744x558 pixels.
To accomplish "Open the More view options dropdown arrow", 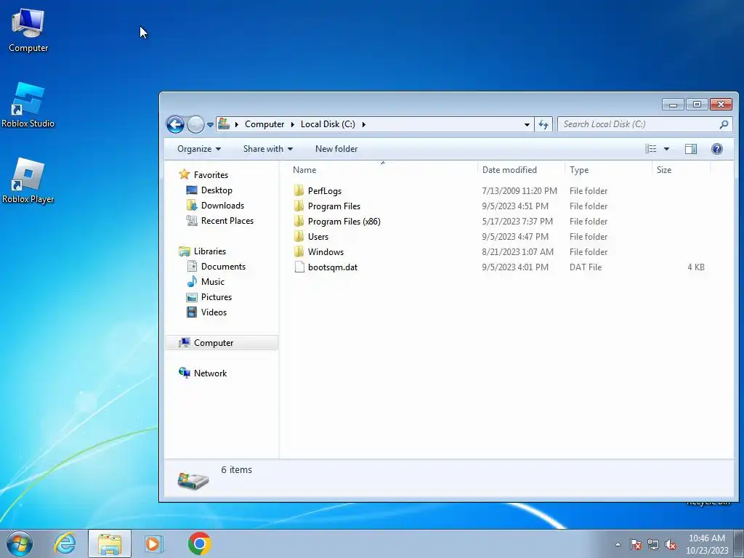I will click(666, 149).
